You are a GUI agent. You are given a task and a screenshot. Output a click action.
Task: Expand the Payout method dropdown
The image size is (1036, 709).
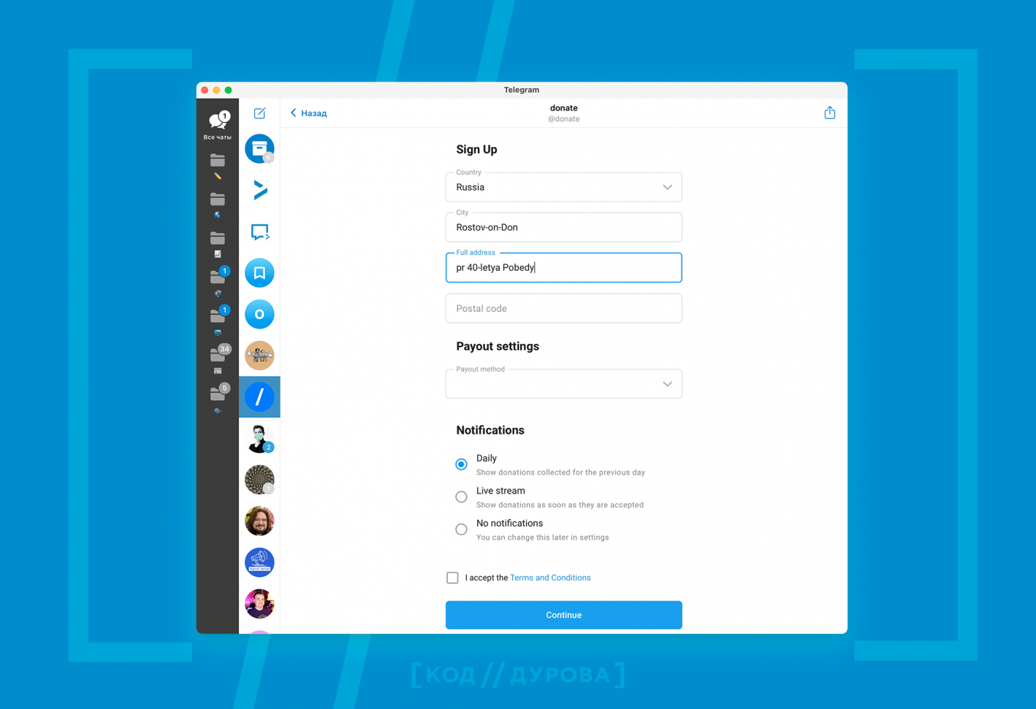(x=563, y=383)
